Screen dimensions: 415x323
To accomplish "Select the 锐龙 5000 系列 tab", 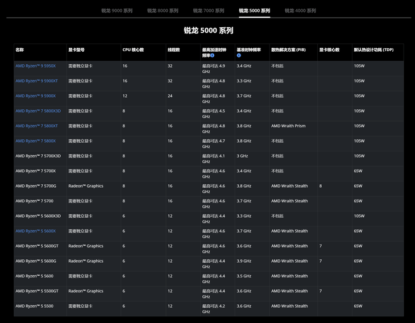I will tap(254, 10).
